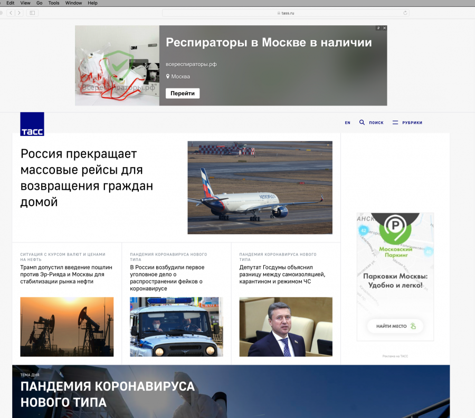Screen dimensions: 475x418
Task: Click the Перейти button in ad
Action: (182, 93)
